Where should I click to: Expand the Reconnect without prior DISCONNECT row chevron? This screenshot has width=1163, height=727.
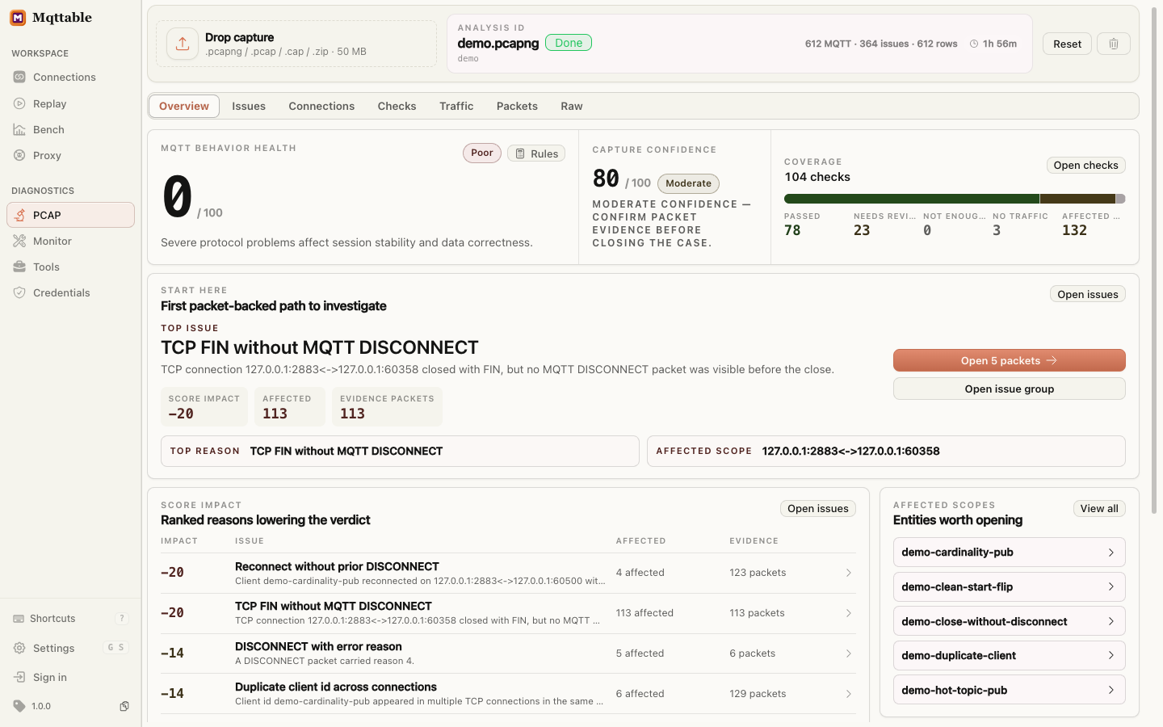click(848, 573)
